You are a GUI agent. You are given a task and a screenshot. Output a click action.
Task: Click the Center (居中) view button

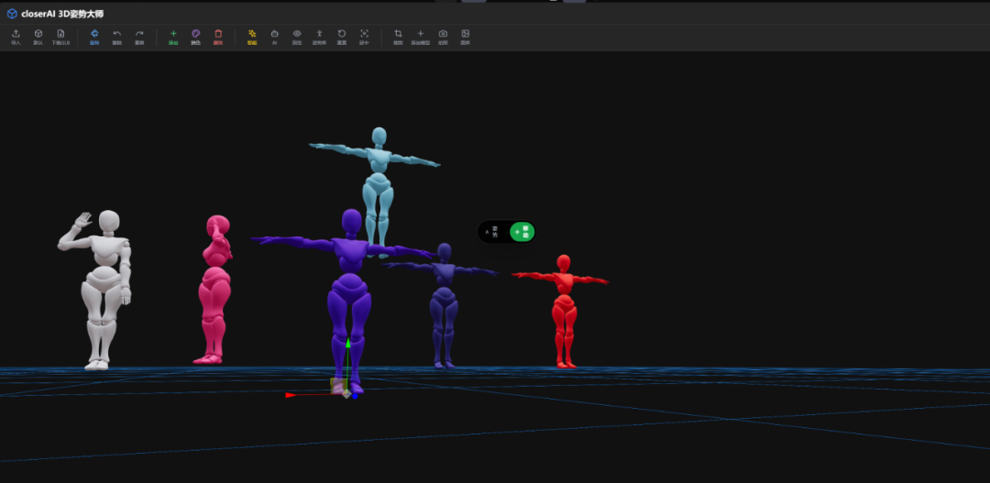(364, 36)
